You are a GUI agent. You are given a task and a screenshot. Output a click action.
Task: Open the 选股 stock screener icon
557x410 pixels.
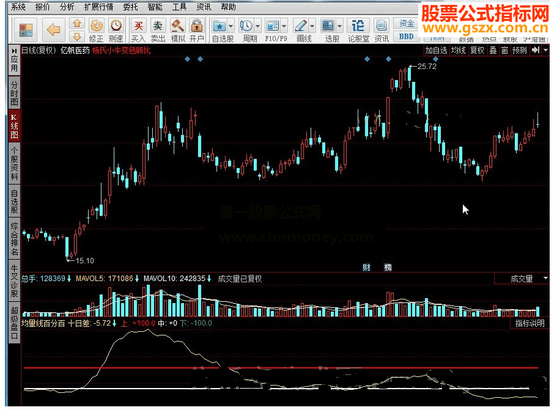tap(328, 26)
